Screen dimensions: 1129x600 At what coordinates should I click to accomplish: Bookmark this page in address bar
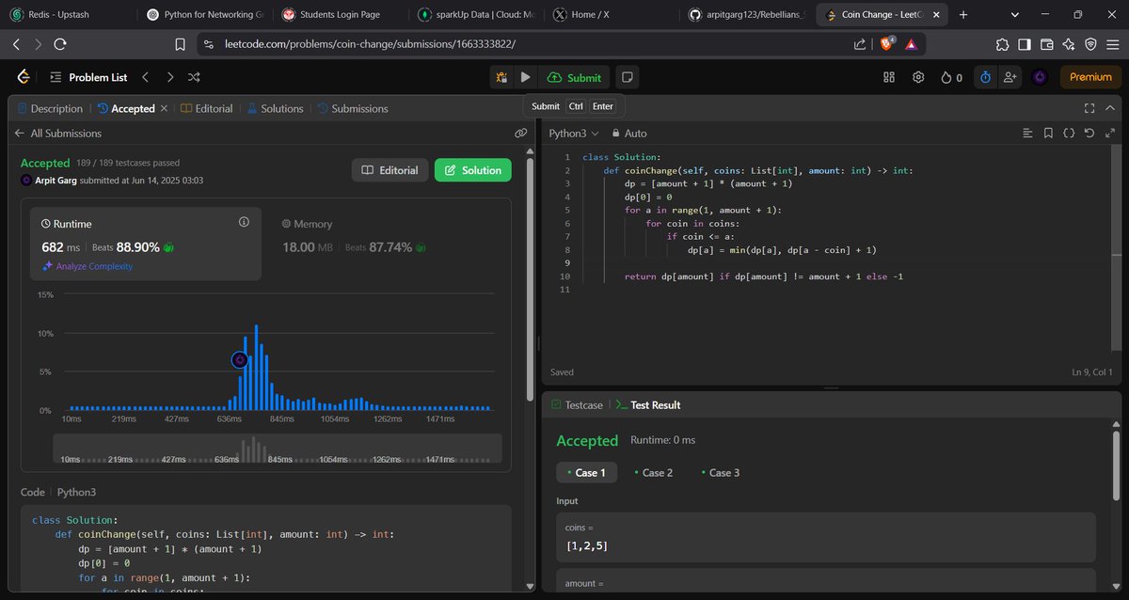point(180,44)
